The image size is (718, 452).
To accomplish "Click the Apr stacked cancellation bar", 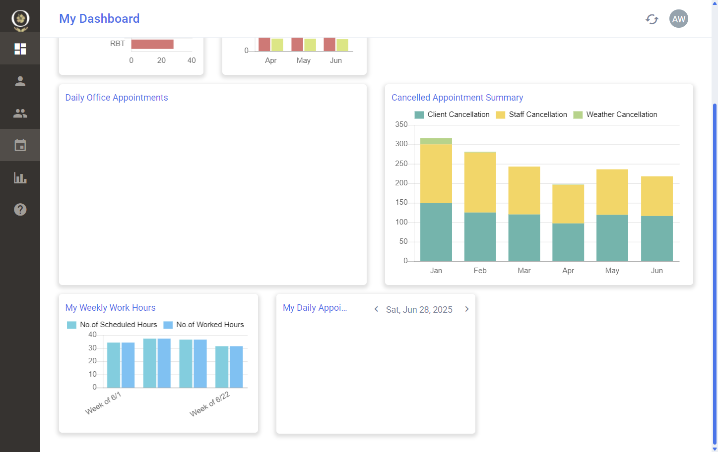I will click(x=568, y=223).
